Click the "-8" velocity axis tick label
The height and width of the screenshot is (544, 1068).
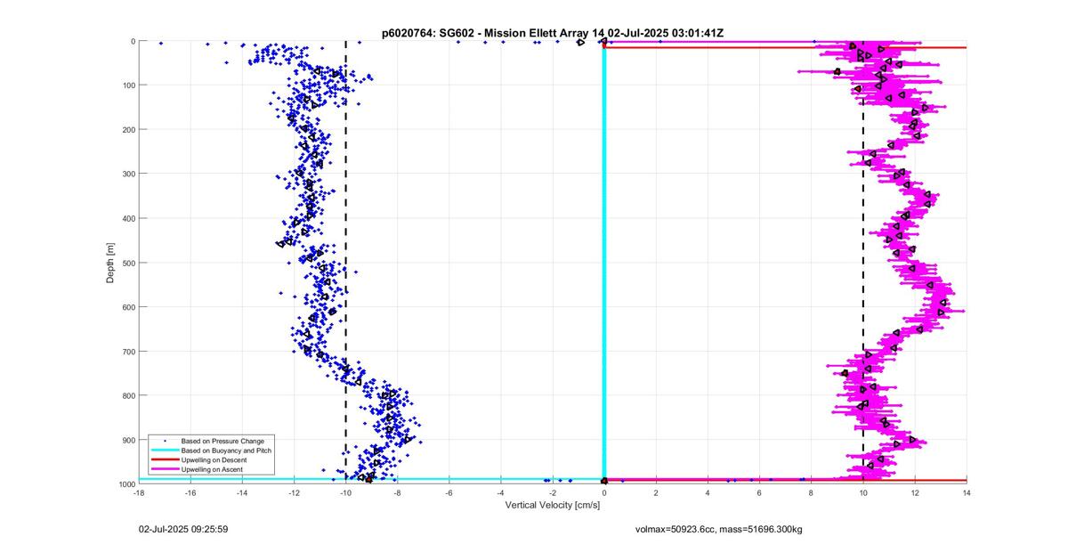397,492
